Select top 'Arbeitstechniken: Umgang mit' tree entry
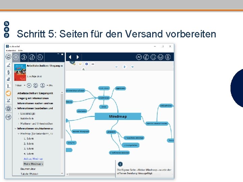The width and height of the screenshot is (243, 182). coord(35,93)
